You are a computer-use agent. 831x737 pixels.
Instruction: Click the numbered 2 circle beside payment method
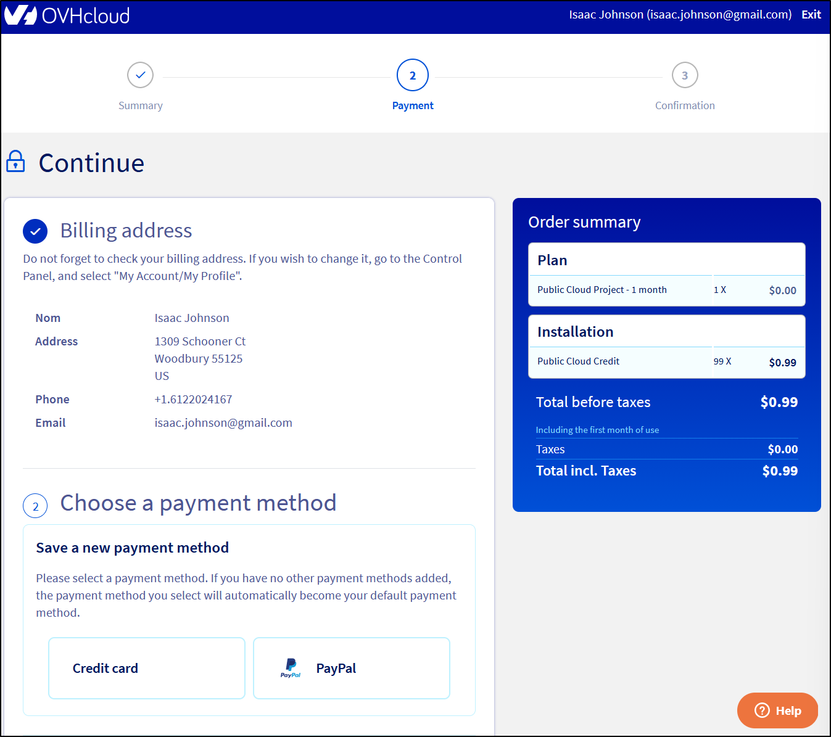click(35, 506)
